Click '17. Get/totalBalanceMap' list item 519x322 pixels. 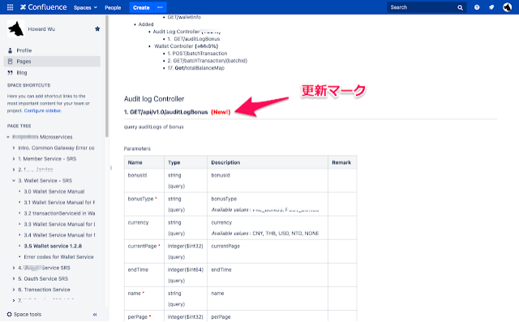196,68
